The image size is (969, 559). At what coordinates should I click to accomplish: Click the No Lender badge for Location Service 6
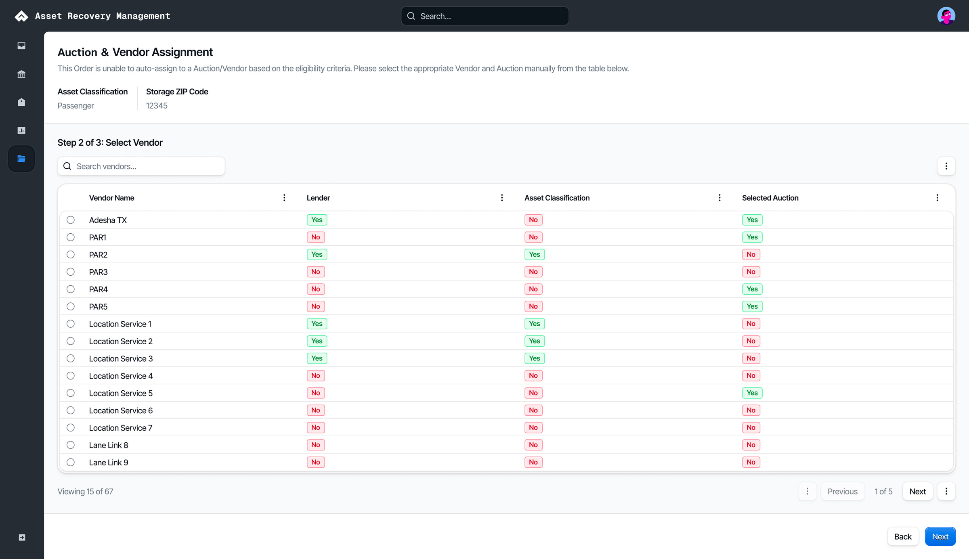[316, 410]
